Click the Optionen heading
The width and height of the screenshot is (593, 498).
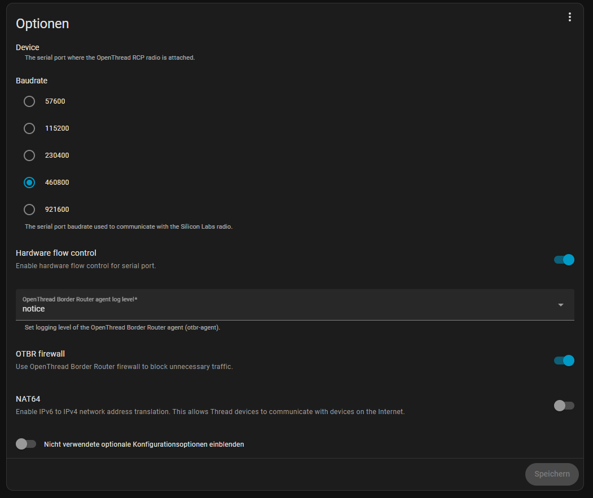[42, 24]
